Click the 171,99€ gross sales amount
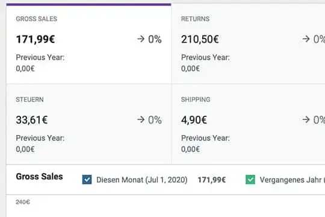 [36, 39]
